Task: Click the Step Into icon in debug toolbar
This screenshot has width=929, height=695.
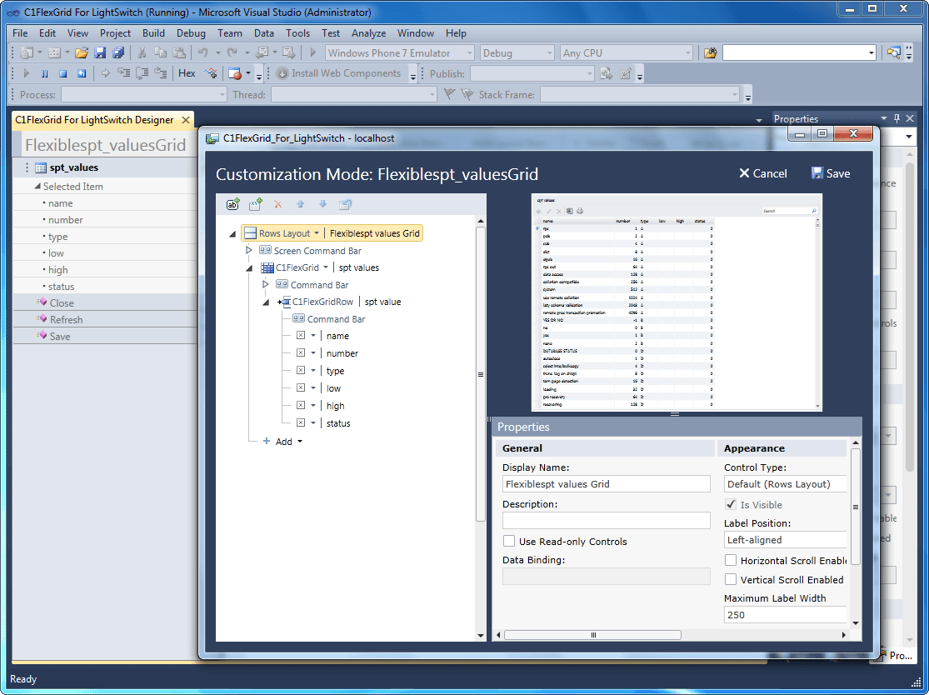Action: (123, 73)
